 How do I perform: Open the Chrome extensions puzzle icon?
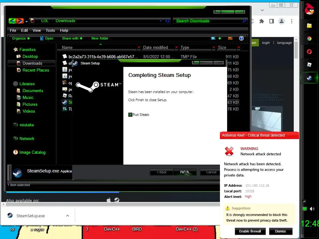point(262,21)
